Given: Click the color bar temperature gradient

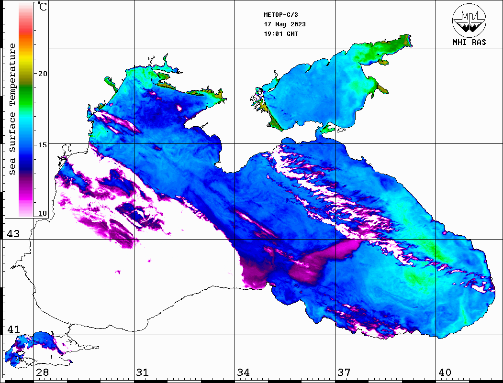Looking at the screenshot, I should coord(26,109).
